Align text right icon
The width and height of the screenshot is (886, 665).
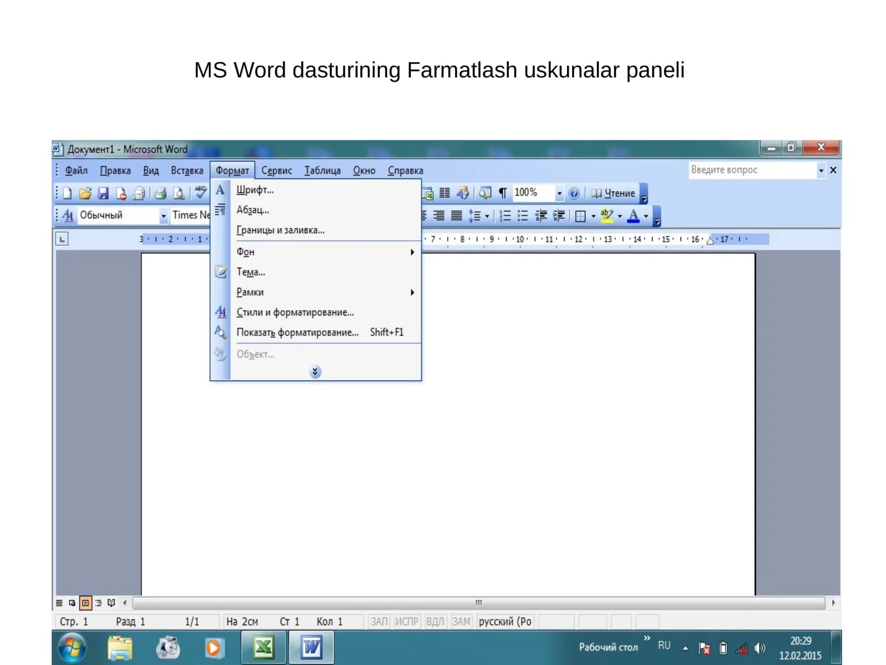[439, 216]
